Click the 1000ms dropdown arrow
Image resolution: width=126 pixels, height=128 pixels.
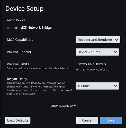[x=115, y=86]
